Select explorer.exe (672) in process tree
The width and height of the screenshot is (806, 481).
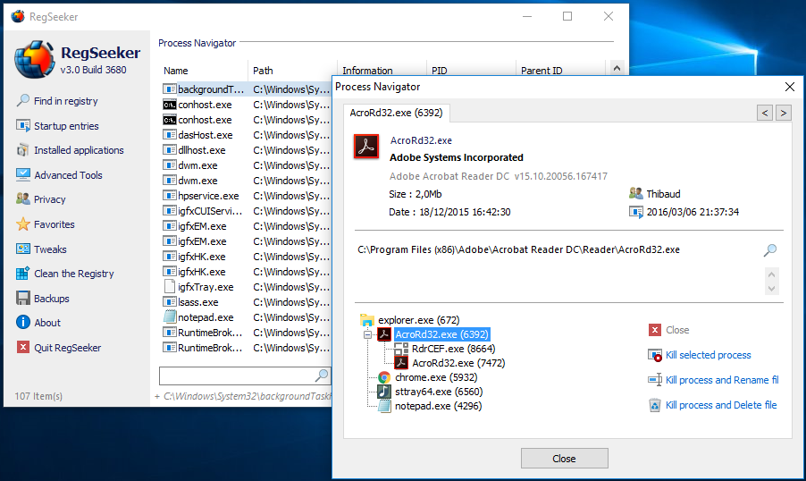[x=419, y=320]
